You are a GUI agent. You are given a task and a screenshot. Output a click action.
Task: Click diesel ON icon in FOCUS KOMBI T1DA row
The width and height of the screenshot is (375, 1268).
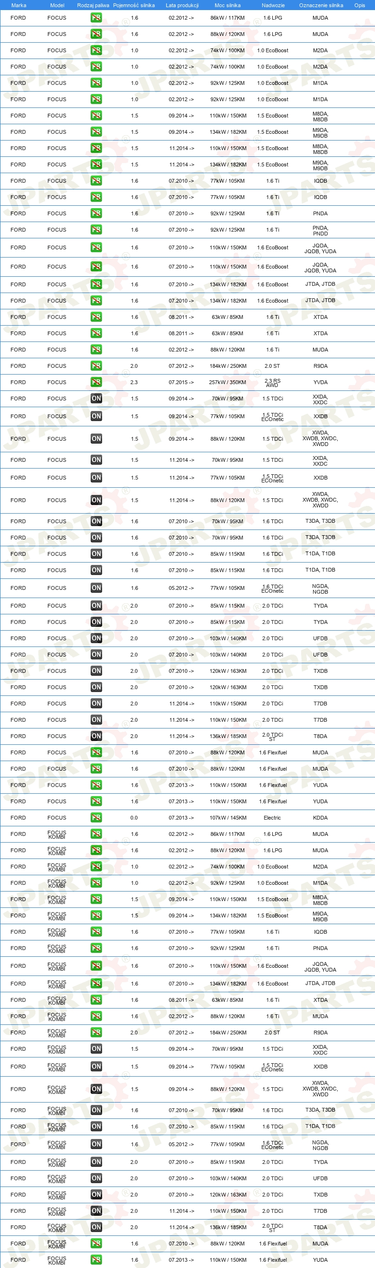click(96, 1126)
